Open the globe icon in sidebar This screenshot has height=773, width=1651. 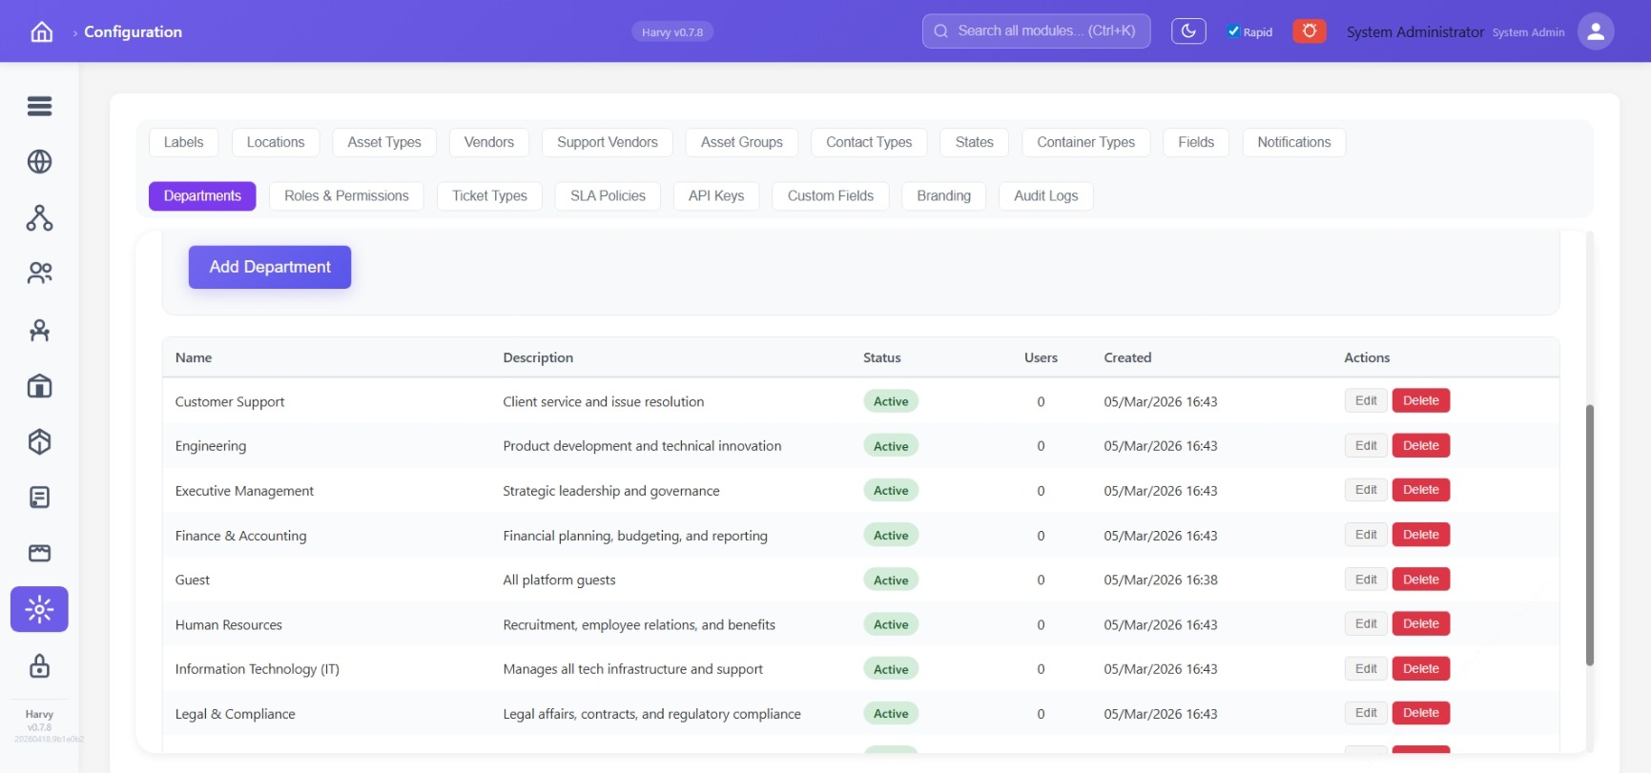click(39, 162)
